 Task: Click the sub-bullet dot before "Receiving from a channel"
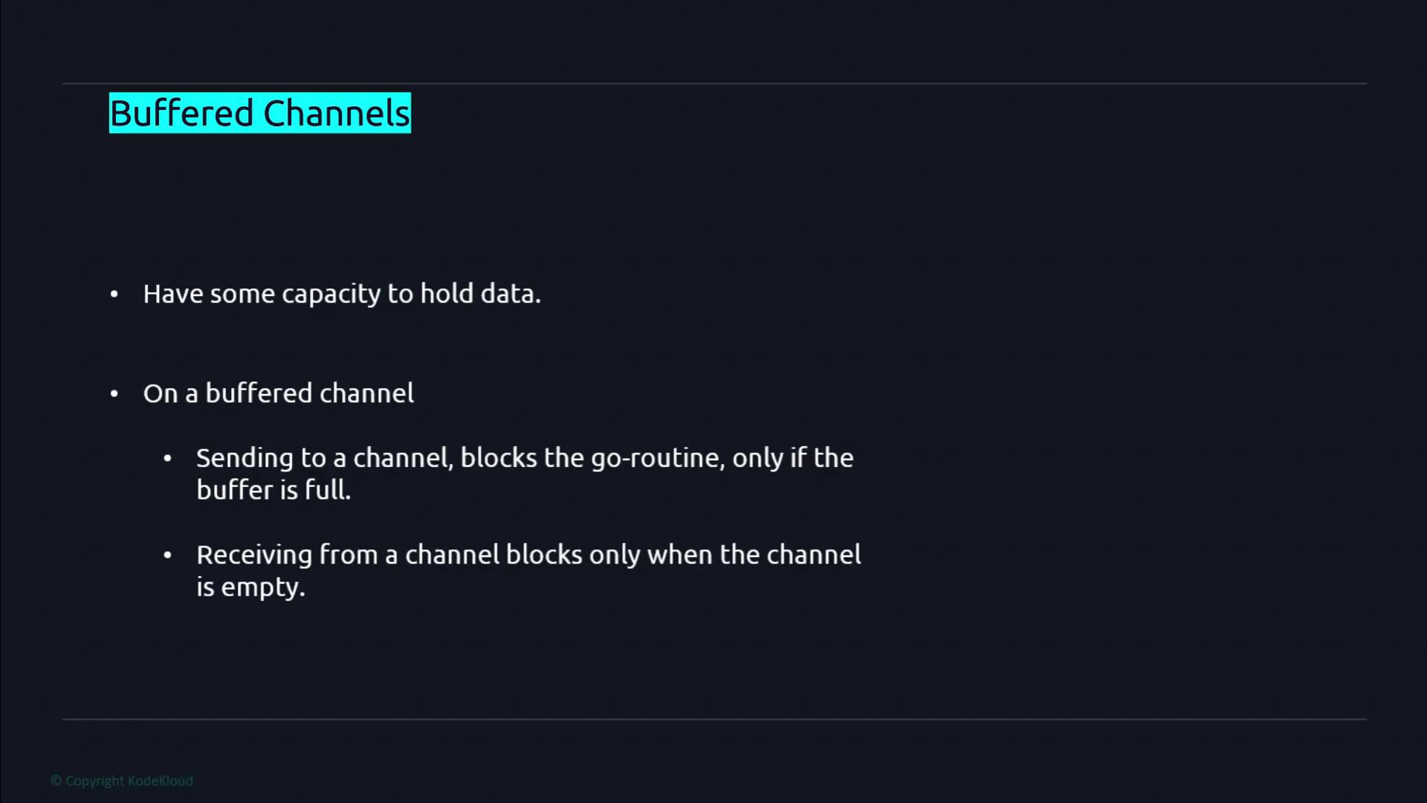[x=167, y=555]
